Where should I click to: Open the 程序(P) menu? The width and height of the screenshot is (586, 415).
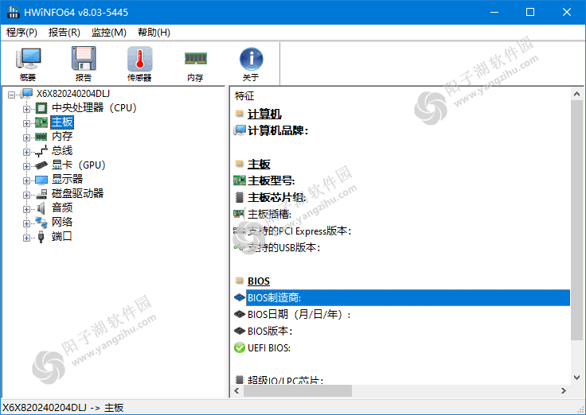click(x=21, y=33)
